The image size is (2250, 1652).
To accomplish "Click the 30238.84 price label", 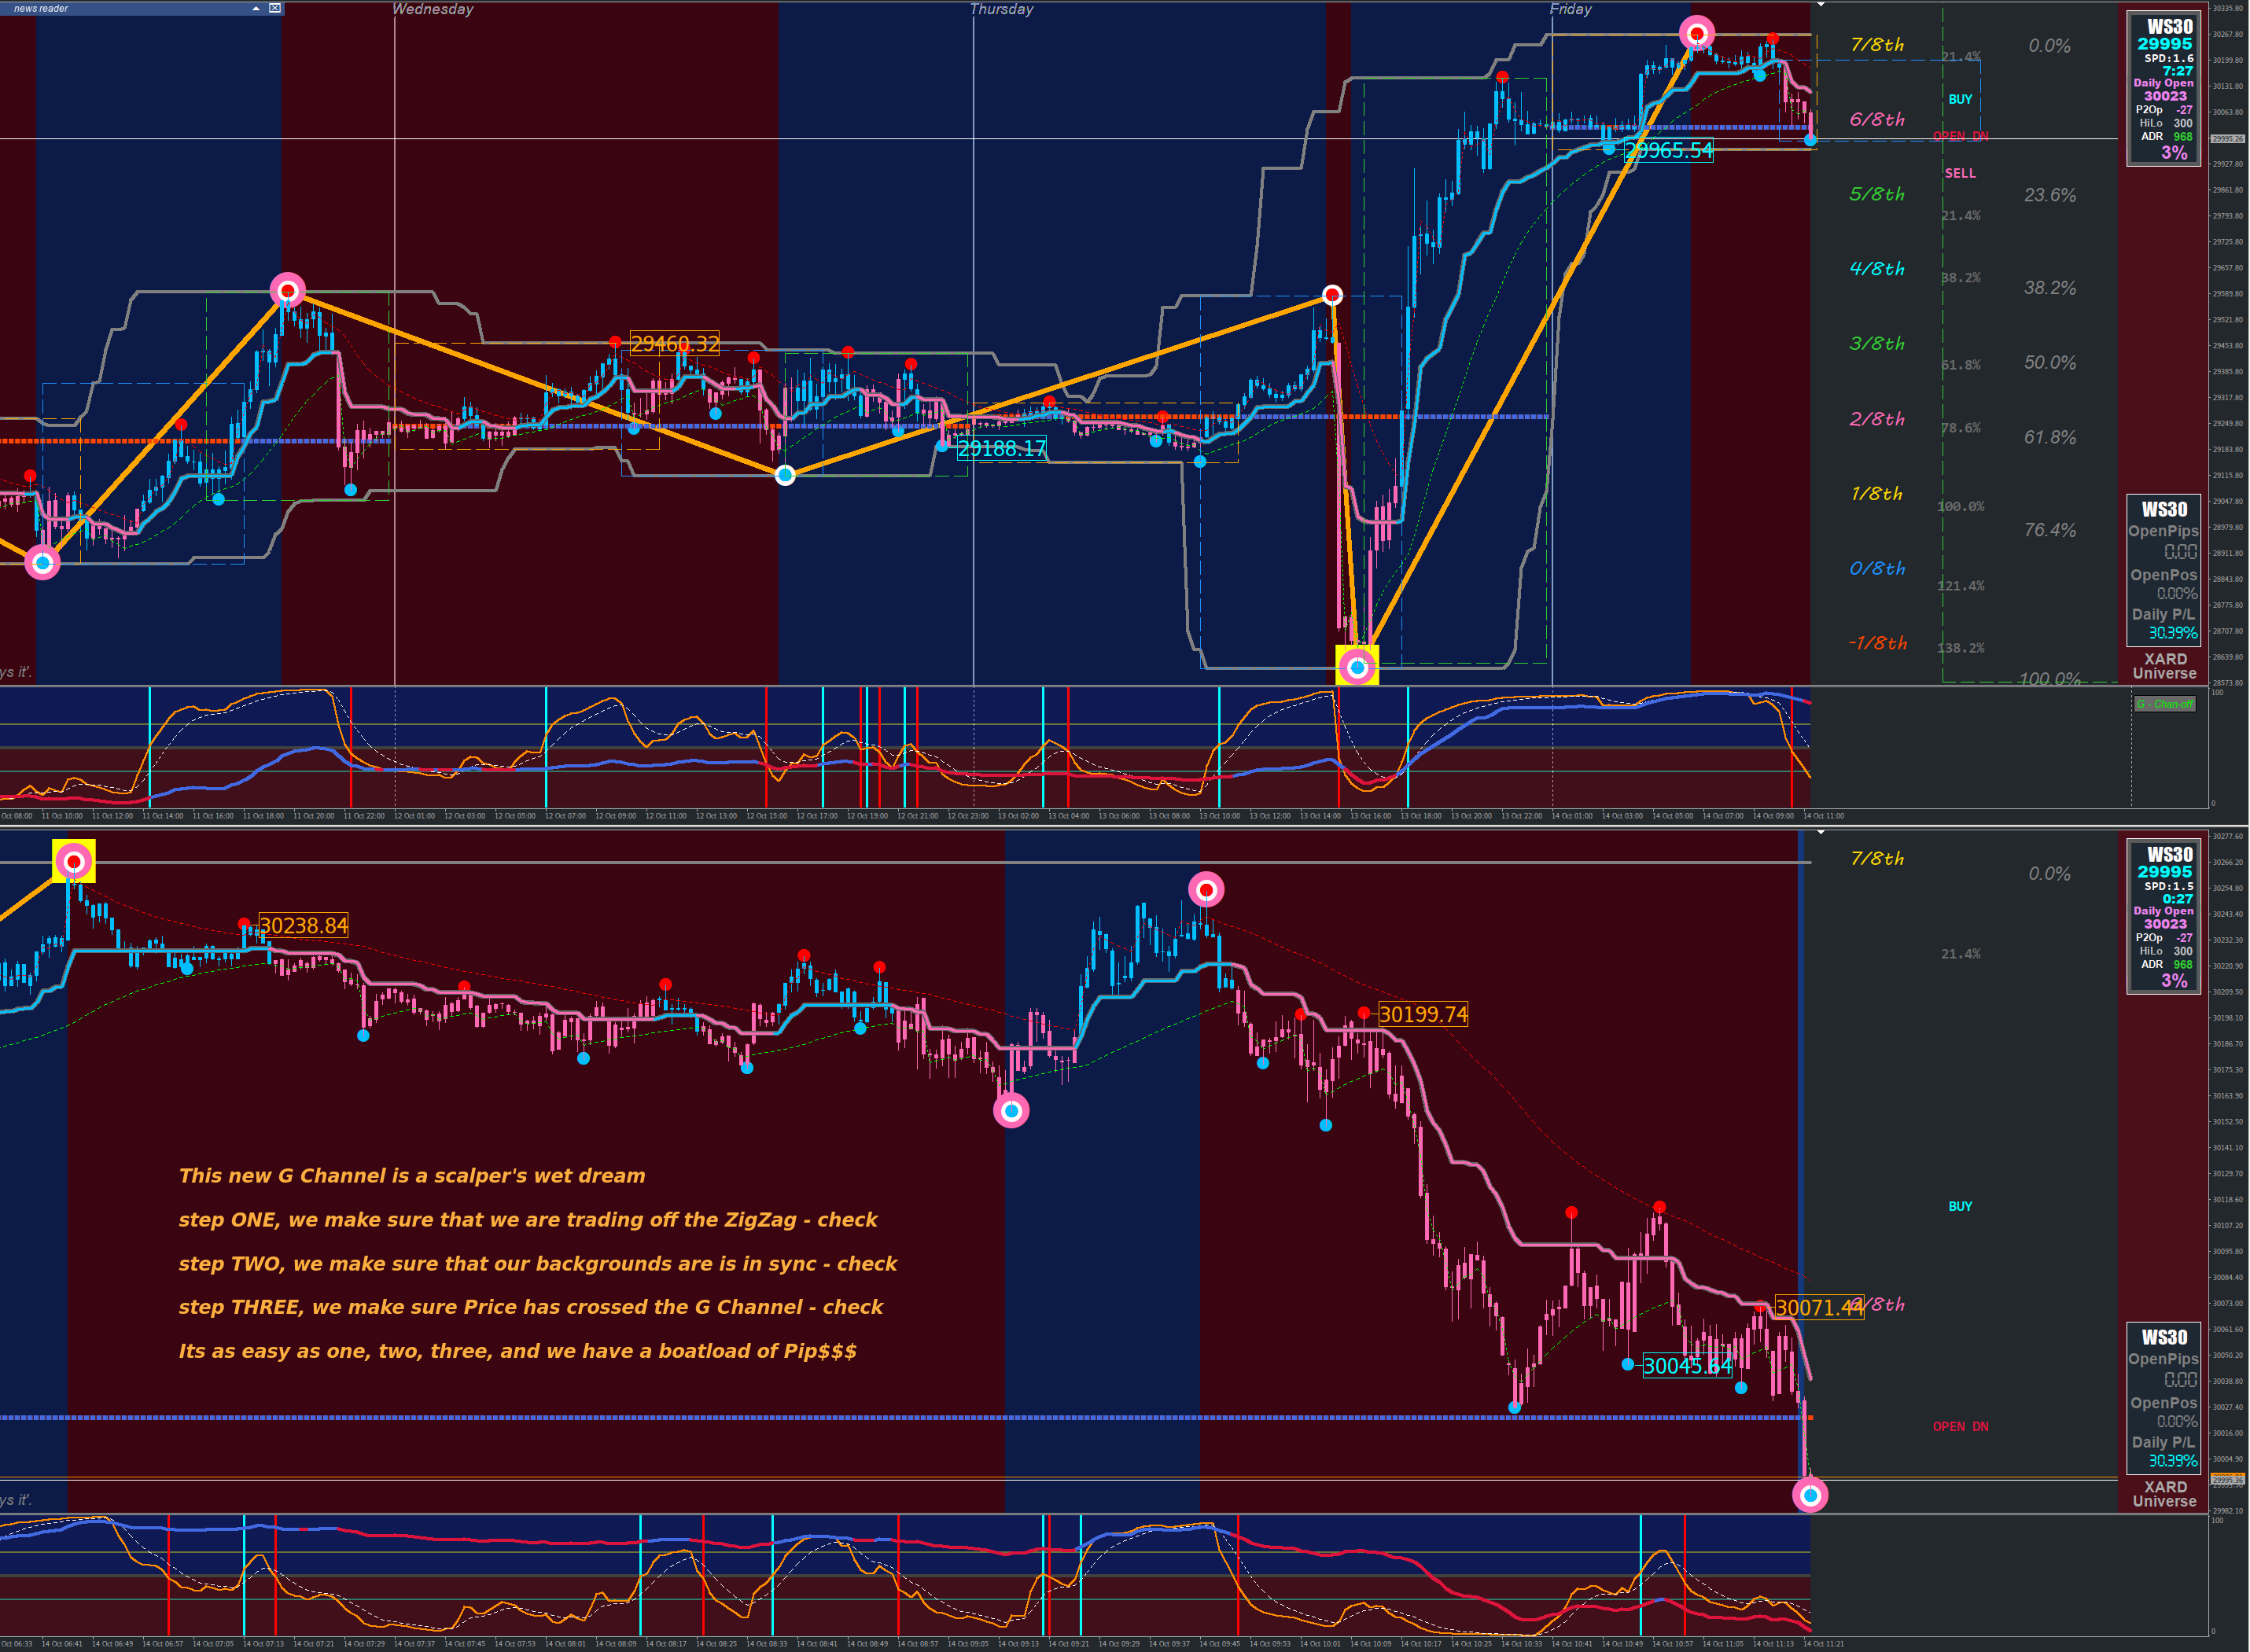I will 303,926.
